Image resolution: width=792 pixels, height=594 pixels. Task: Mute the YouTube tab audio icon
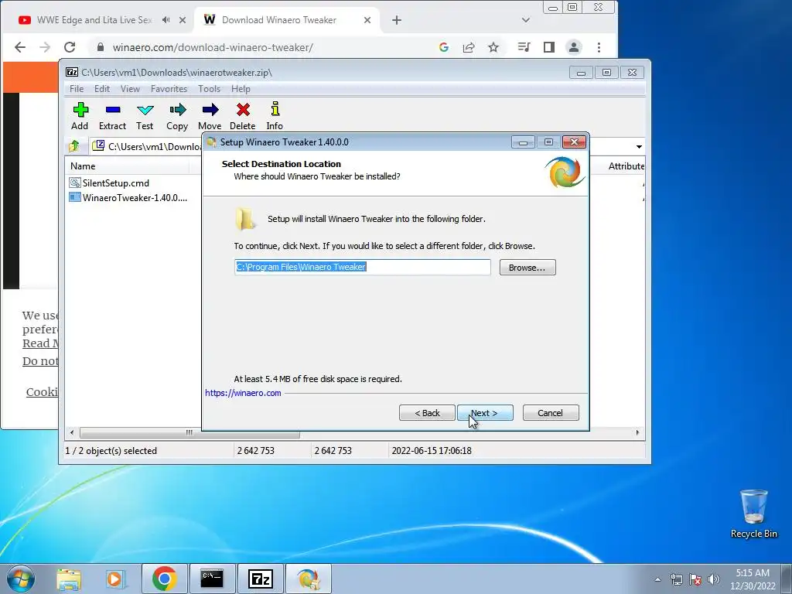coord(166,19)
